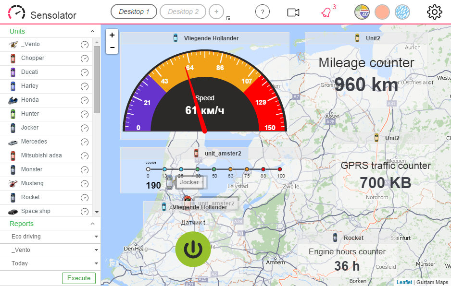Image resolution: width=451 pixels, height=286 pixels.
Task: Click the gauge icon for Rocket unit row
Action: (x=85, y=198)
